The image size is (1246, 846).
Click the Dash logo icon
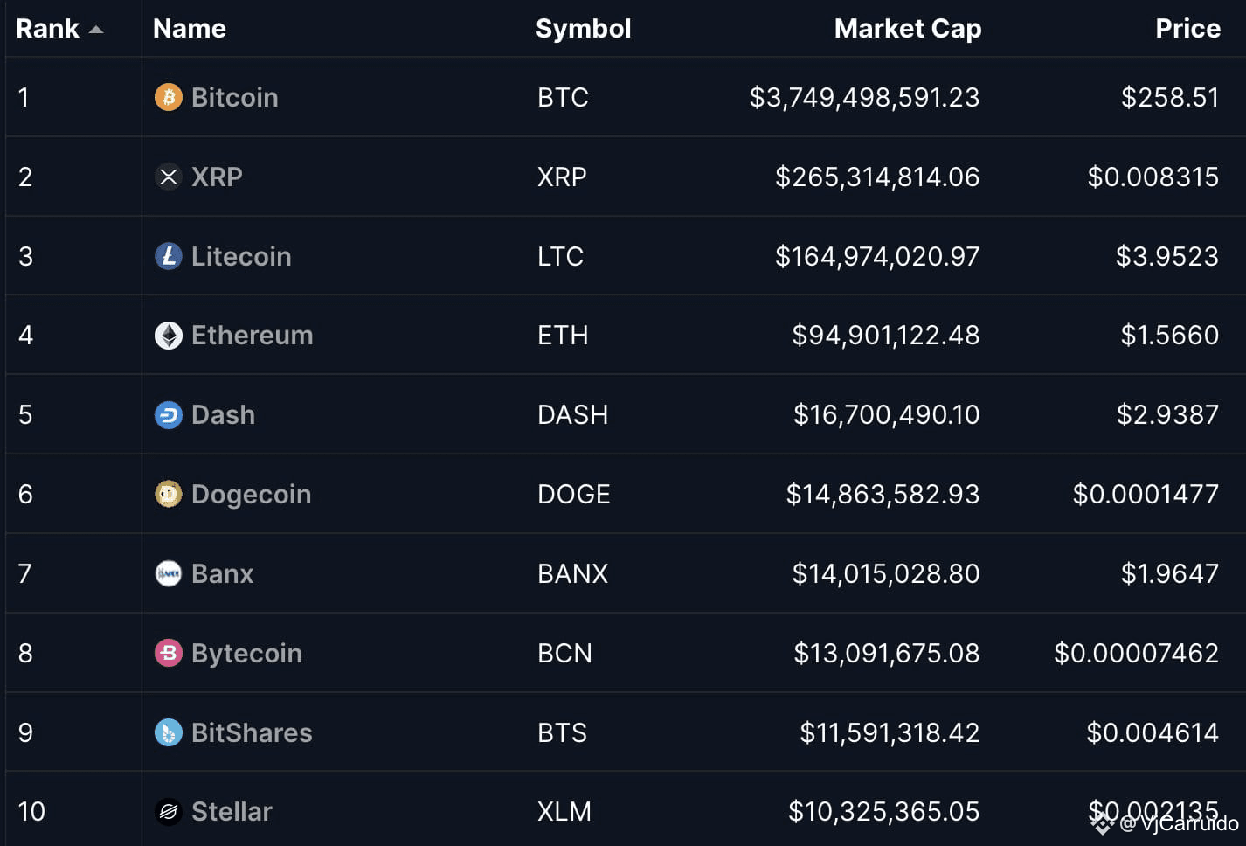point(169,414)
